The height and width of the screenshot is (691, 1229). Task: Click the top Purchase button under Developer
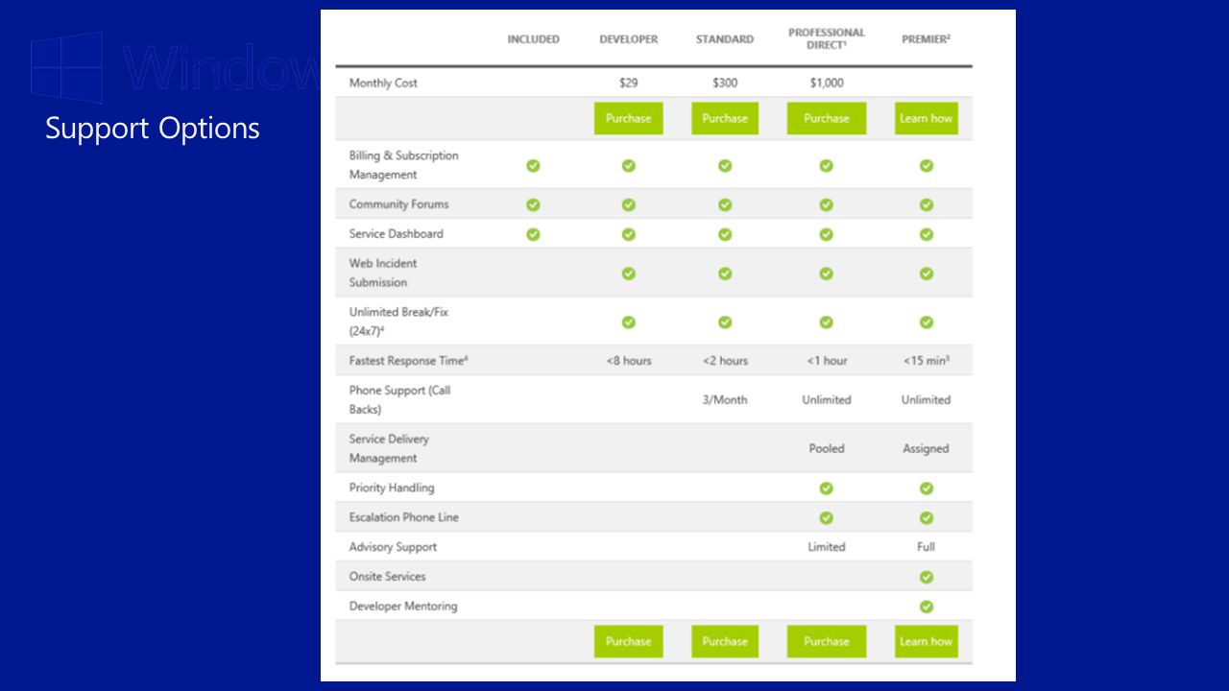click(628, 118)
